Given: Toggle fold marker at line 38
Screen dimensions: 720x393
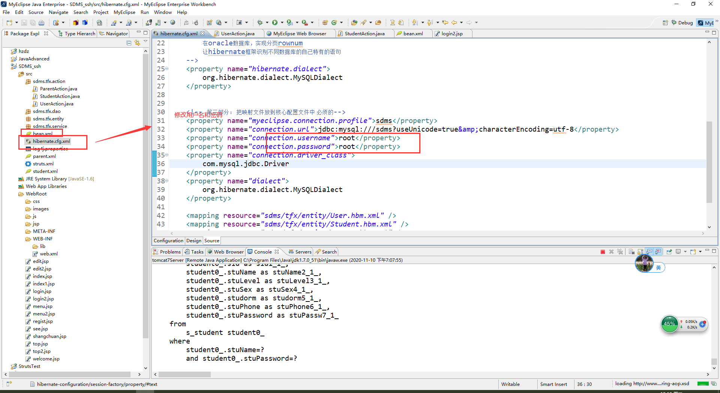Looking at the screenshot, I should point(167,181).
